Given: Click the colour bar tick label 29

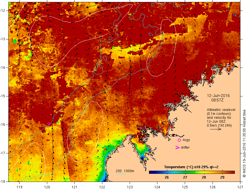Looking at the screenshot, I should click(222, 177).
